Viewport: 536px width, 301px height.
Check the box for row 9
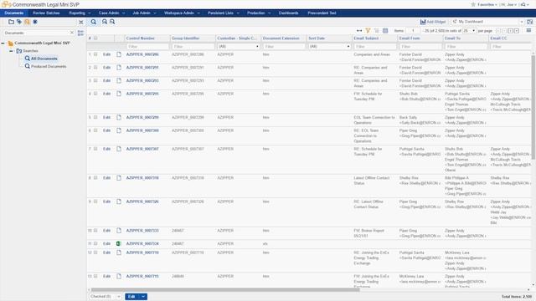[x=95, y=202]
